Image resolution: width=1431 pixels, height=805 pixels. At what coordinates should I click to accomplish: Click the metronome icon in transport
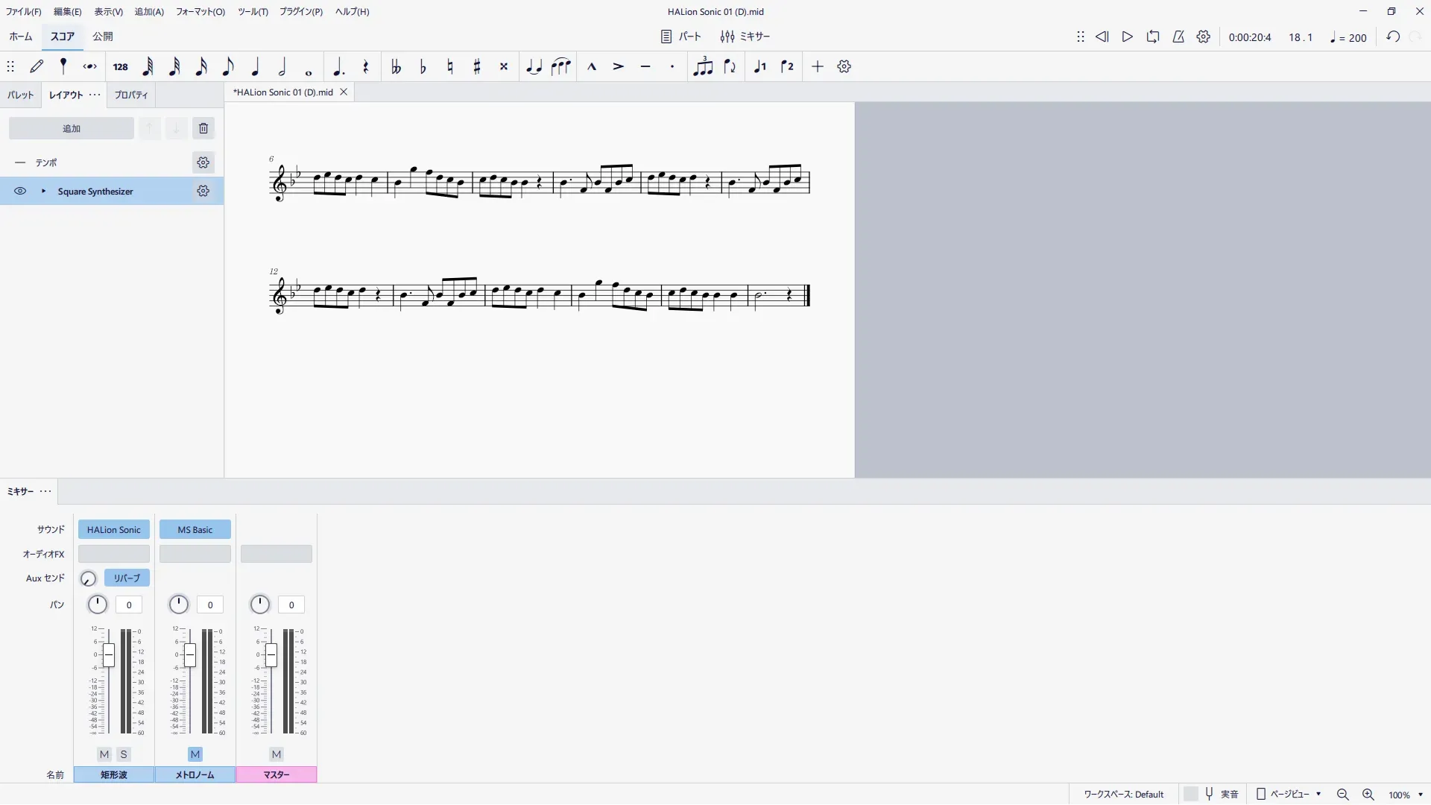click(1178, 37)
